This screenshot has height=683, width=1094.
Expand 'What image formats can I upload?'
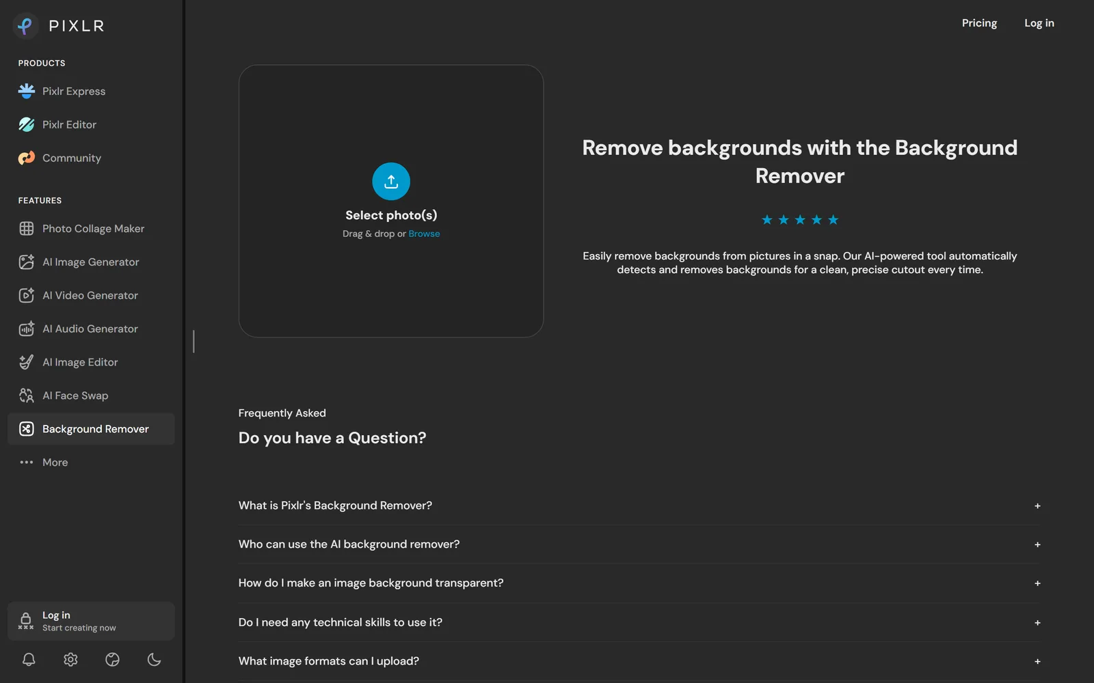[639, 661]
